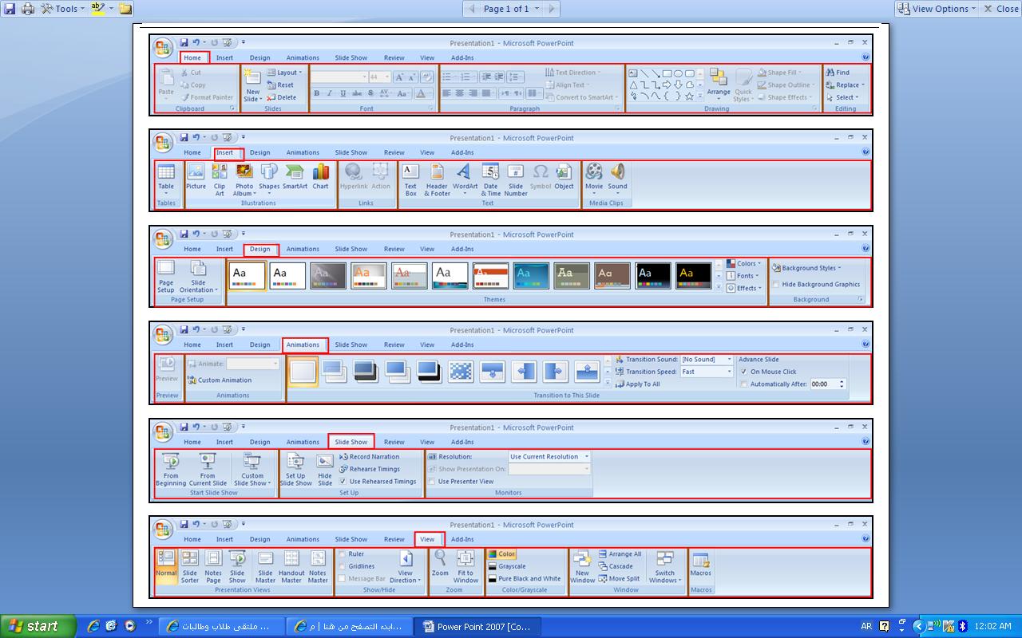
Task: Check the Ruler checkbox
Action: tap(343, 553)
